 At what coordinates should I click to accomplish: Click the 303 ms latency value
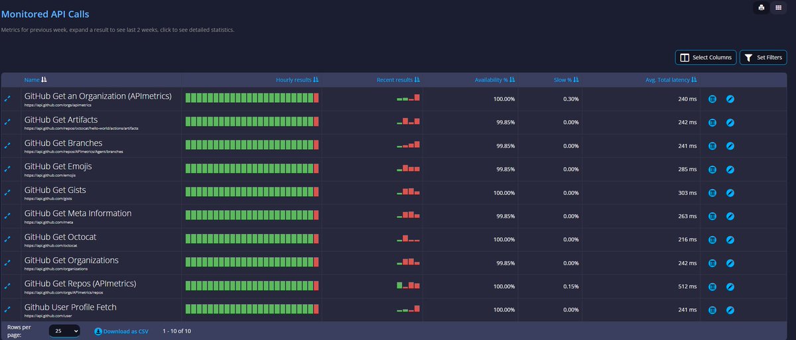(688, 193)
